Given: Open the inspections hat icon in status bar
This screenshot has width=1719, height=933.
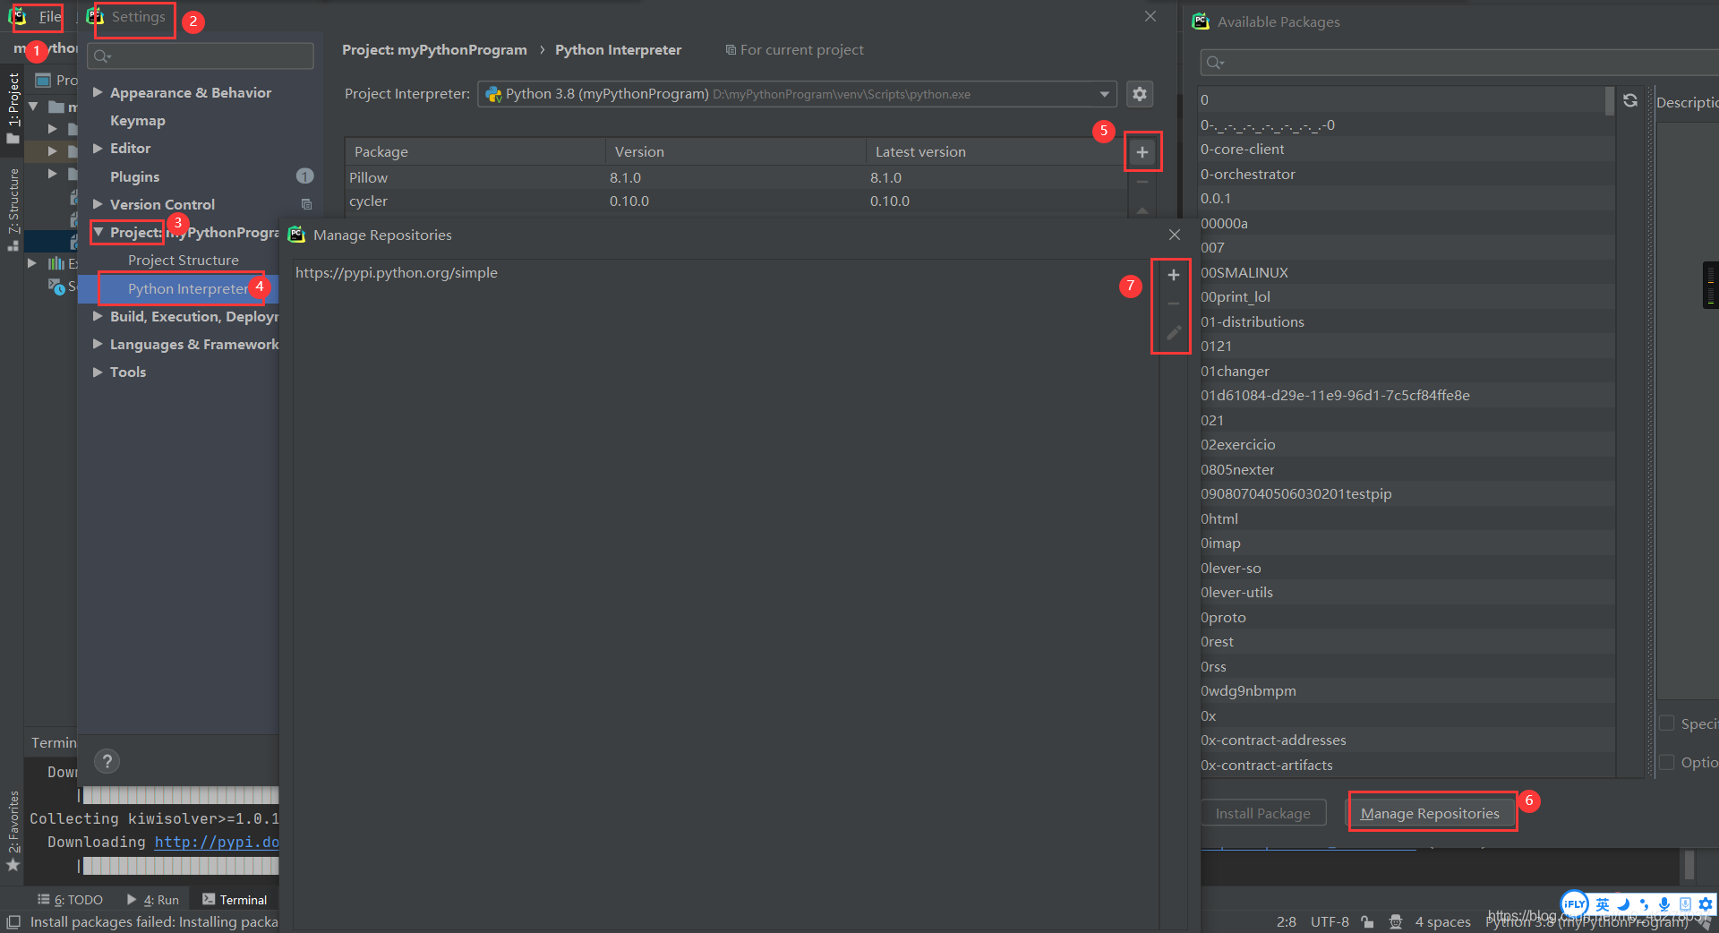Looking at the screenshot, I should [1395, 921].
